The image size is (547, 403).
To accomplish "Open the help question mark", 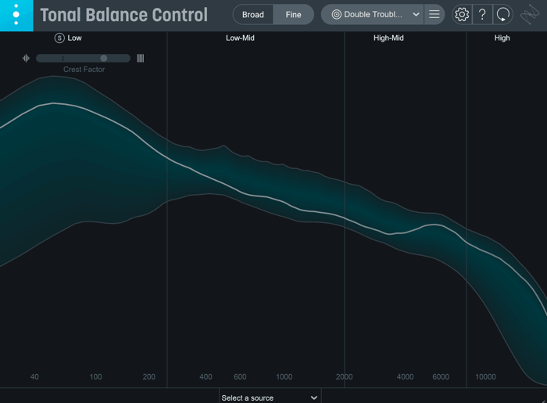I will tap(482, 15).
